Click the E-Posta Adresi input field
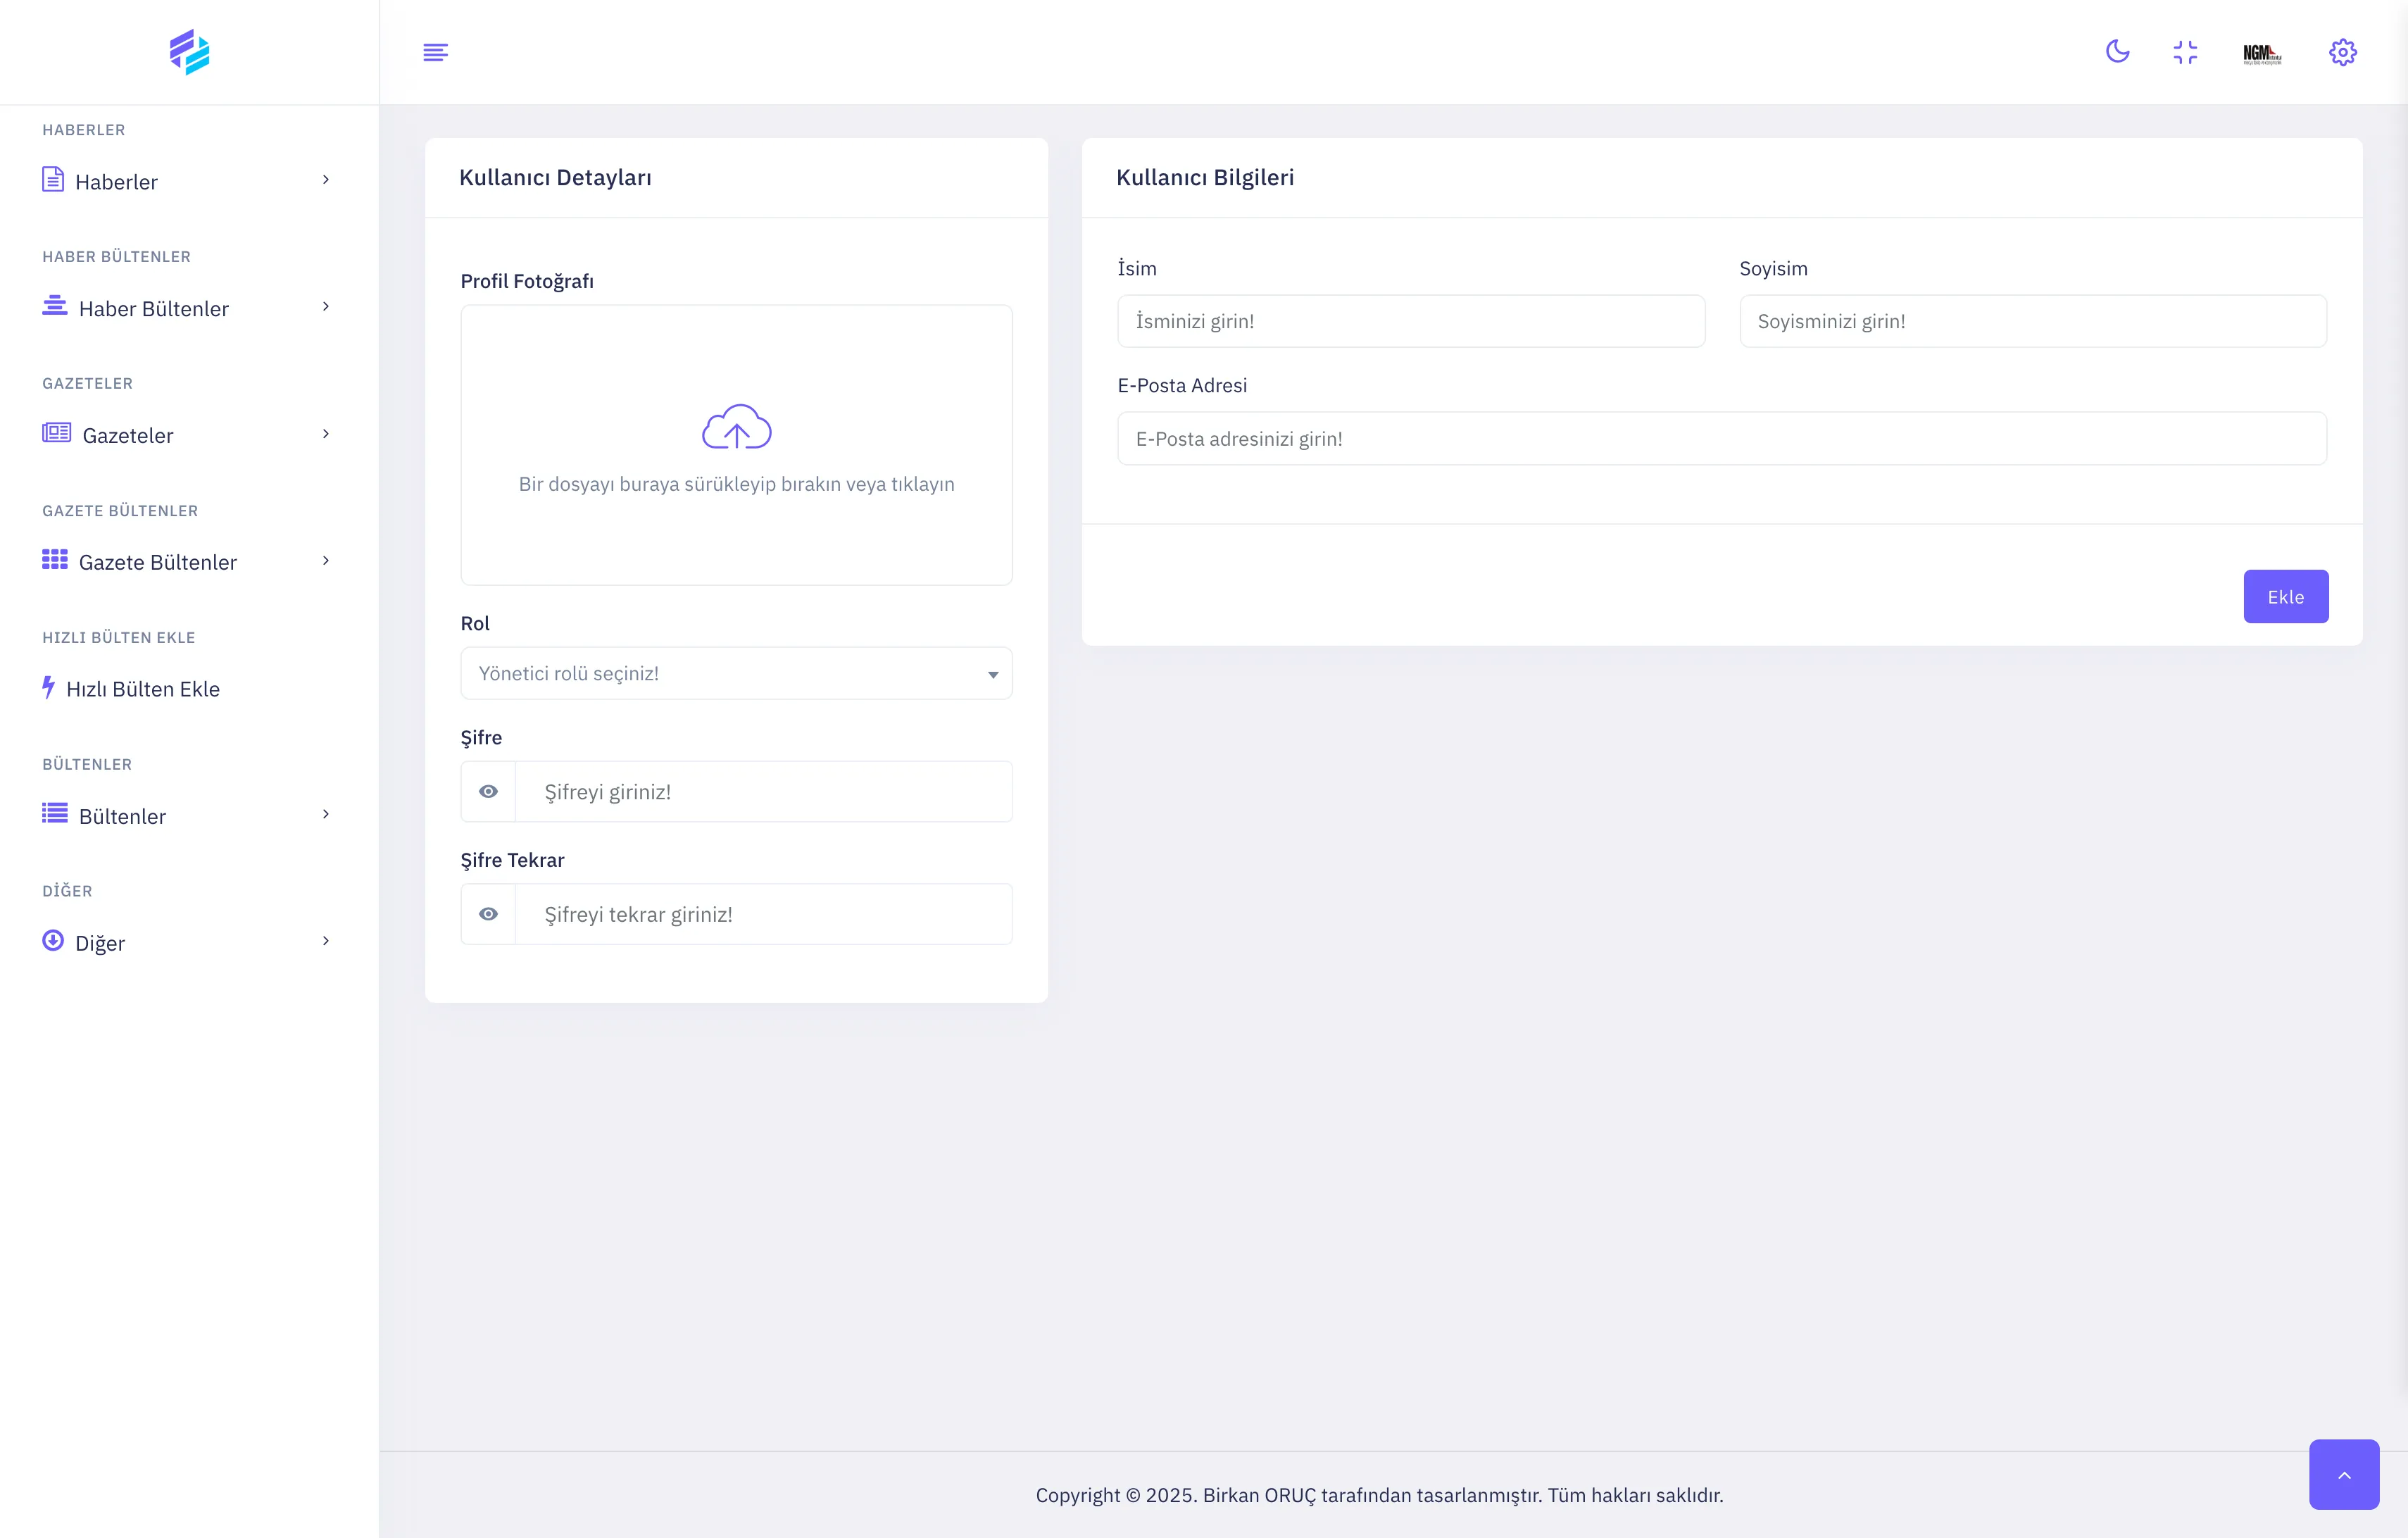The height and width of the screenshot is (1538, 2408). click(1721, 438)
